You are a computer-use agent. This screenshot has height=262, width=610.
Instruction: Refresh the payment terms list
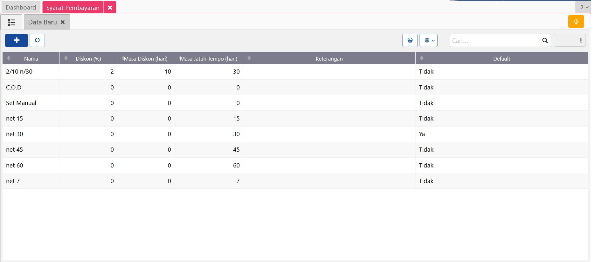[37, 40]
